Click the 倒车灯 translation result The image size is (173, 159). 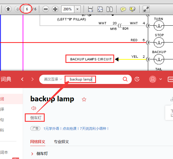(x=36, y=118)
